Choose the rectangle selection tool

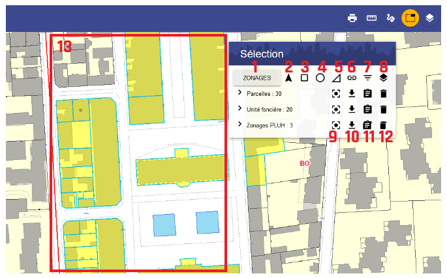(305, 78)
